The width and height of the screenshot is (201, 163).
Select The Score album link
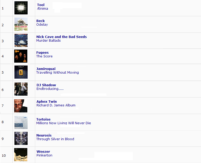(44, 56)
